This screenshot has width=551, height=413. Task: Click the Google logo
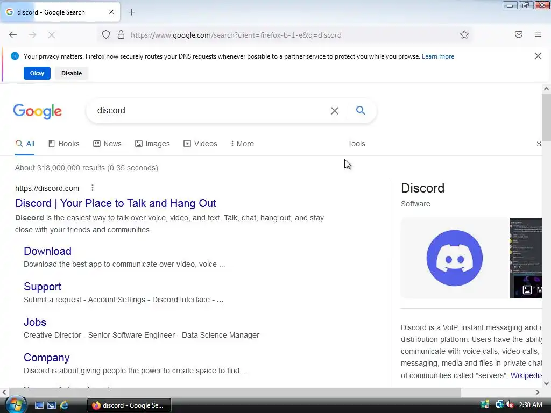(x=37, y=111)
